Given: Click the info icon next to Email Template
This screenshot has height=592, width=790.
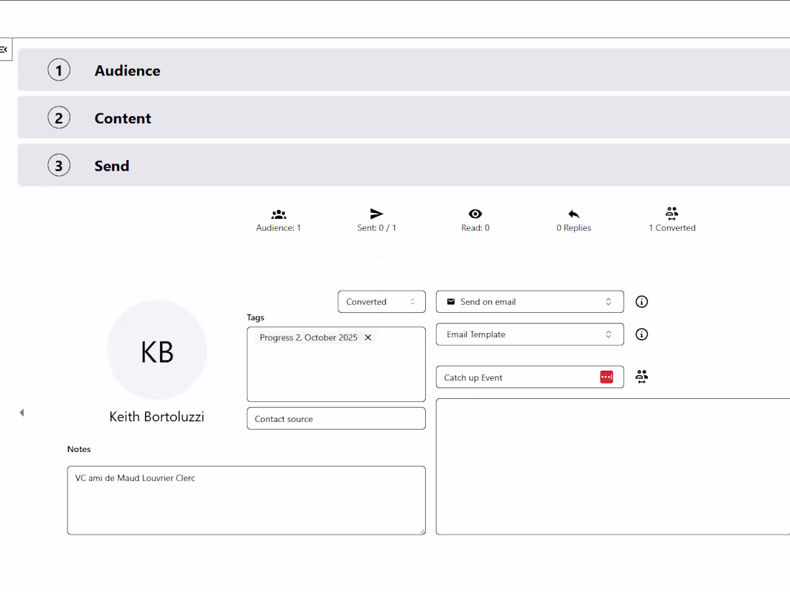Looking at the screenshot, I should [x=641, y=334].
